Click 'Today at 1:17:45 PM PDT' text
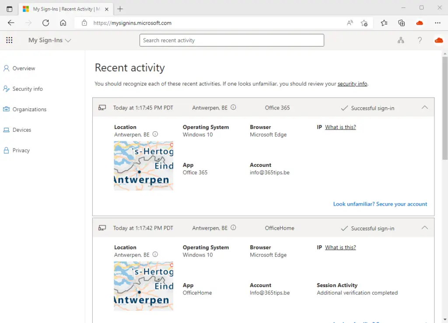This screenshot has width=448, height=323. tap(143, 108)
